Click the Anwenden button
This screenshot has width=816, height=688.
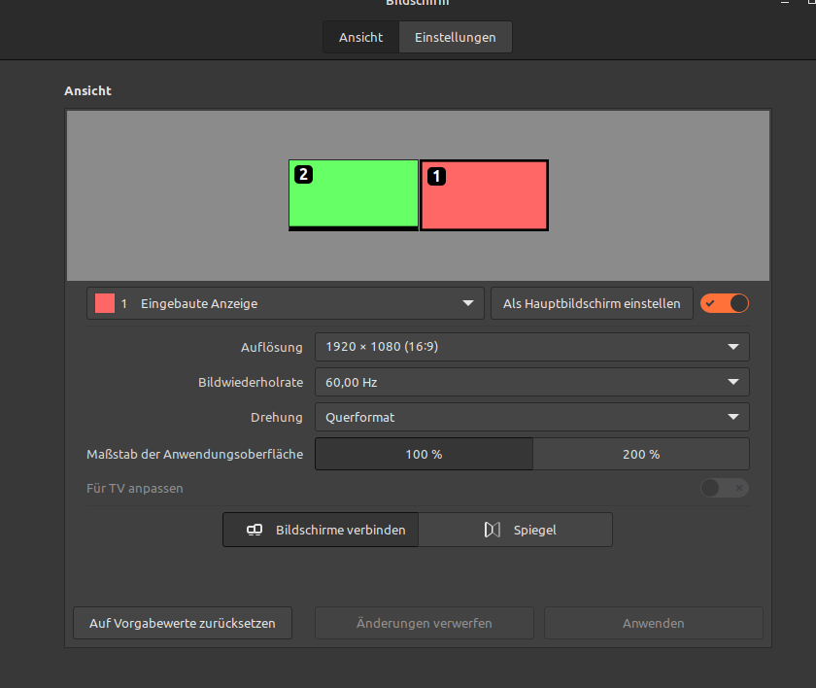pos(654,623)
